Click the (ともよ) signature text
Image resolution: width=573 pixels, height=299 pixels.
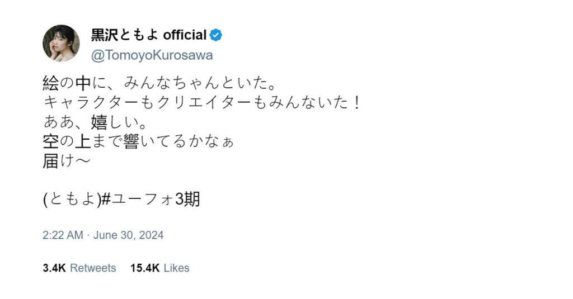pyautogui.click(x=72, y=200)
